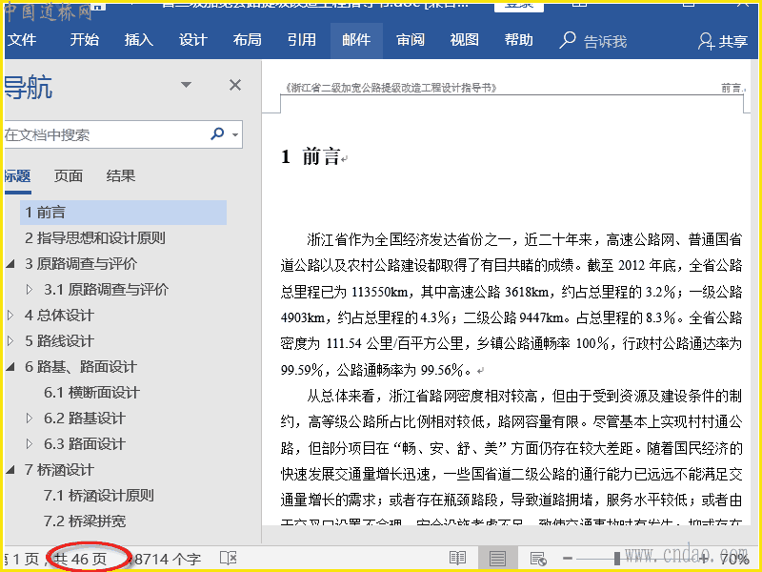The image size is (762, 572).
Task: Switch to the 页面 navigation tab
Action: (x=68, y=176)
